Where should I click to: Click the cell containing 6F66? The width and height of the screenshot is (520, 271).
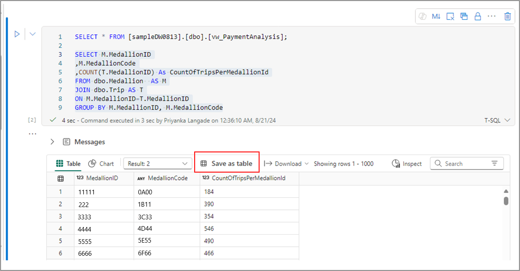167,253
